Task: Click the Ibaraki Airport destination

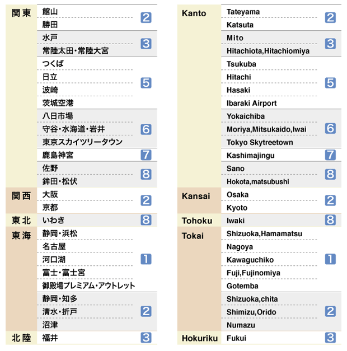Action: click(x=252, y=103)
